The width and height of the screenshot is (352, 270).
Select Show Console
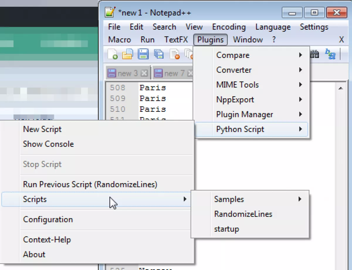(97, 144)
